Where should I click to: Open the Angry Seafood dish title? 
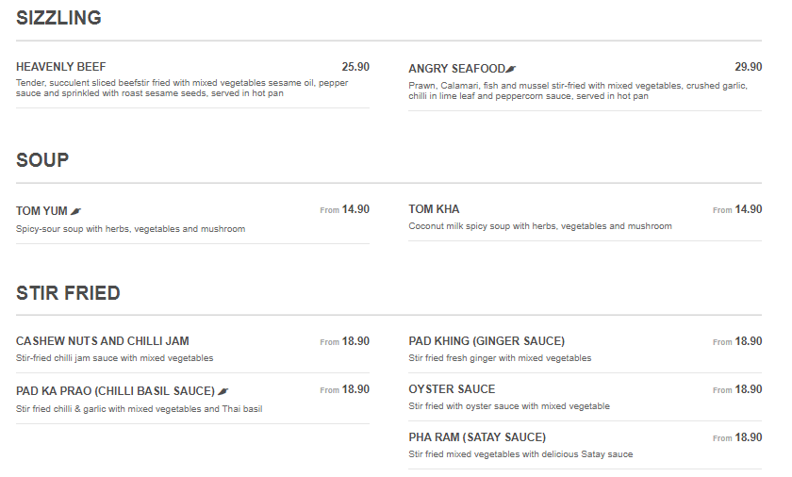click(456, 69)
